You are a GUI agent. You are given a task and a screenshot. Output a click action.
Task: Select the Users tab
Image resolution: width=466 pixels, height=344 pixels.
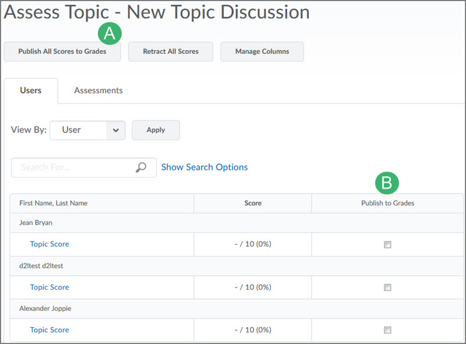(31, 90)
